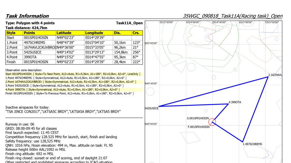Select the S.001SP01HOSIN start label on the map
This screenshot has width=291, height=163.
(x=198, y=118)
